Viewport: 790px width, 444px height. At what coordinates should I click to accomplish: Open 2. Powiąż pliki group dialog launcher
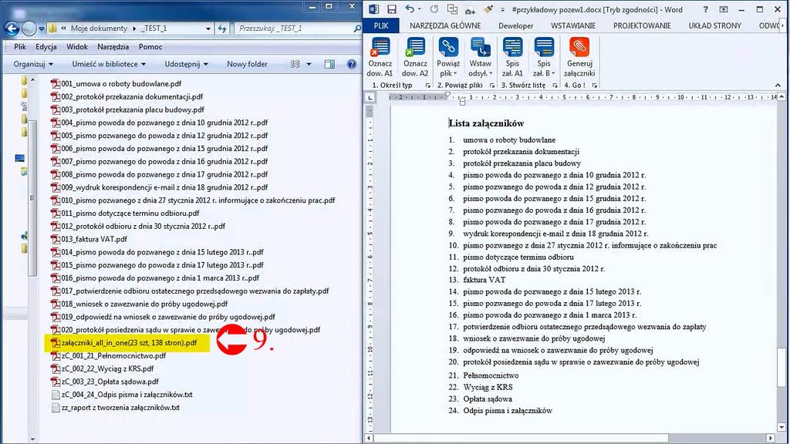click(x=491, y=86)
